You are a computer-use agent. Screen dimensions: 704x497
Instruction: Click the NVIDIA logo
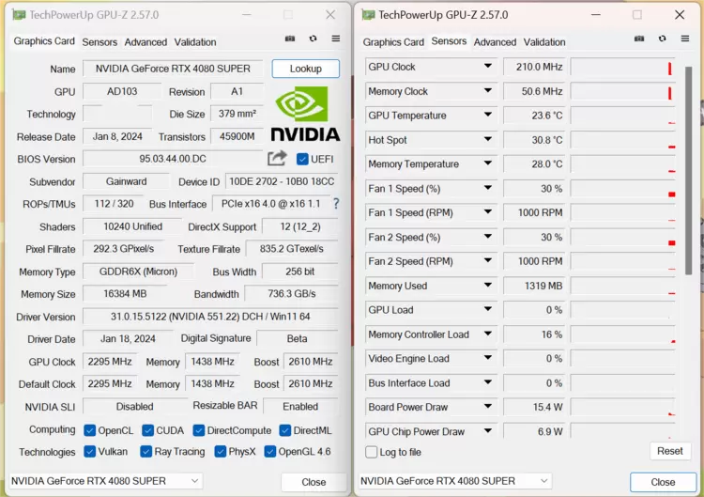[305, 115]
